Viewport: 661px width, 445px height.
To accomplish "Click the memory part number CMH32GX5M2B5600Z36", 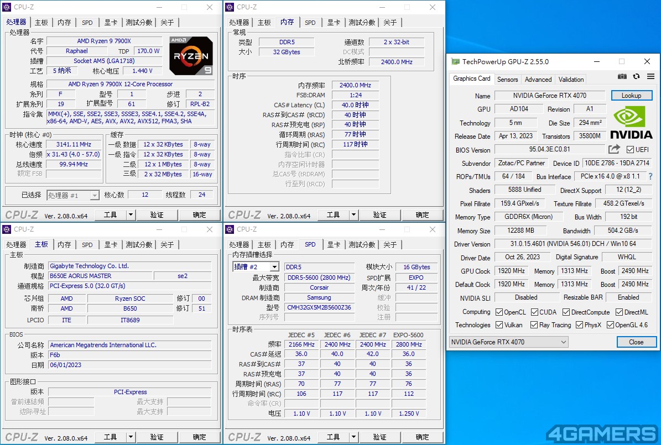I will 319,307.
